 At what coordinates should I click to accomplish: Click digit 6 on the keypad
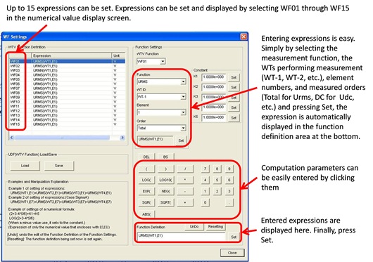[x=229, y=180]
